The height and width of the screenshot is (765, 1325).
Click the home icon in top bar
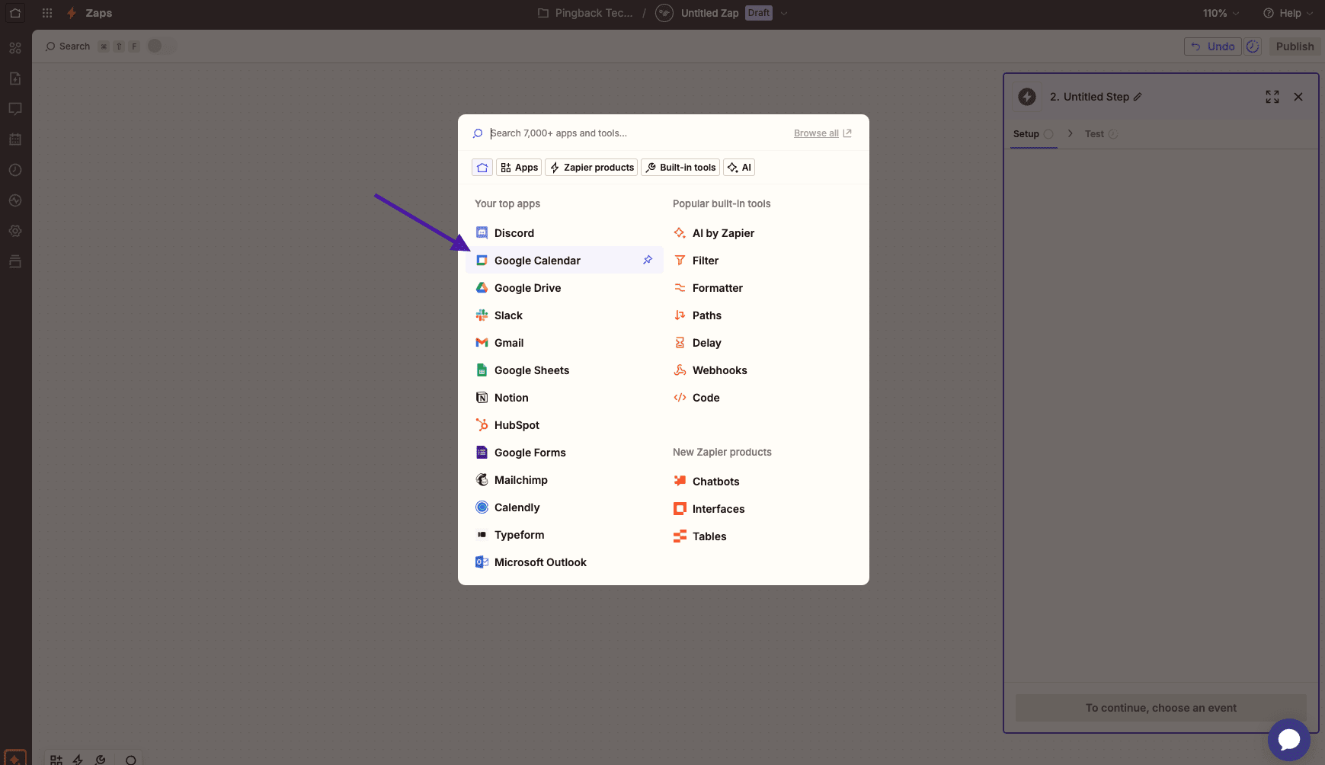click(15, 13)
